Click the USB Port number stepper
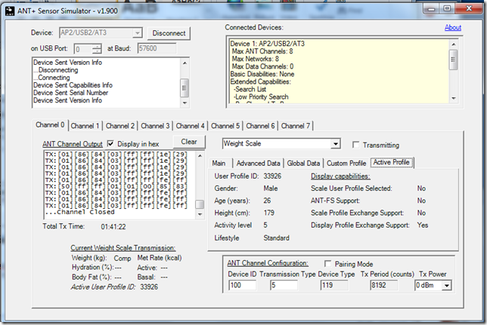This screenshot has width=487, height=325. 98,49
